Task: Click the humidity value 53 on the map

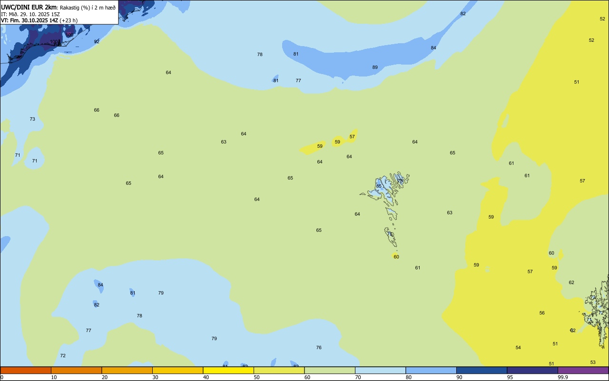Action: [593, 362]
